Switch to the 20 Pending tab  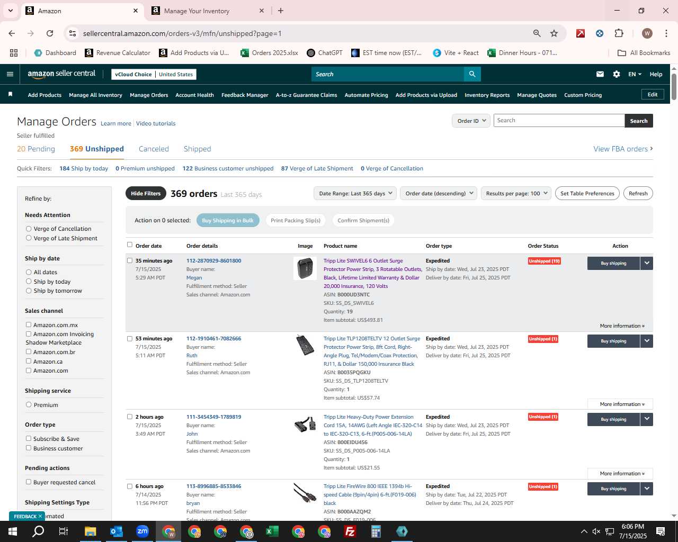pyautogui.click(x=36, y=149)
